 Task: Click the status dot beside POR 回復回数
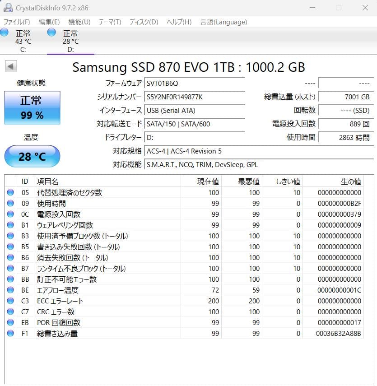pos(10,323)
